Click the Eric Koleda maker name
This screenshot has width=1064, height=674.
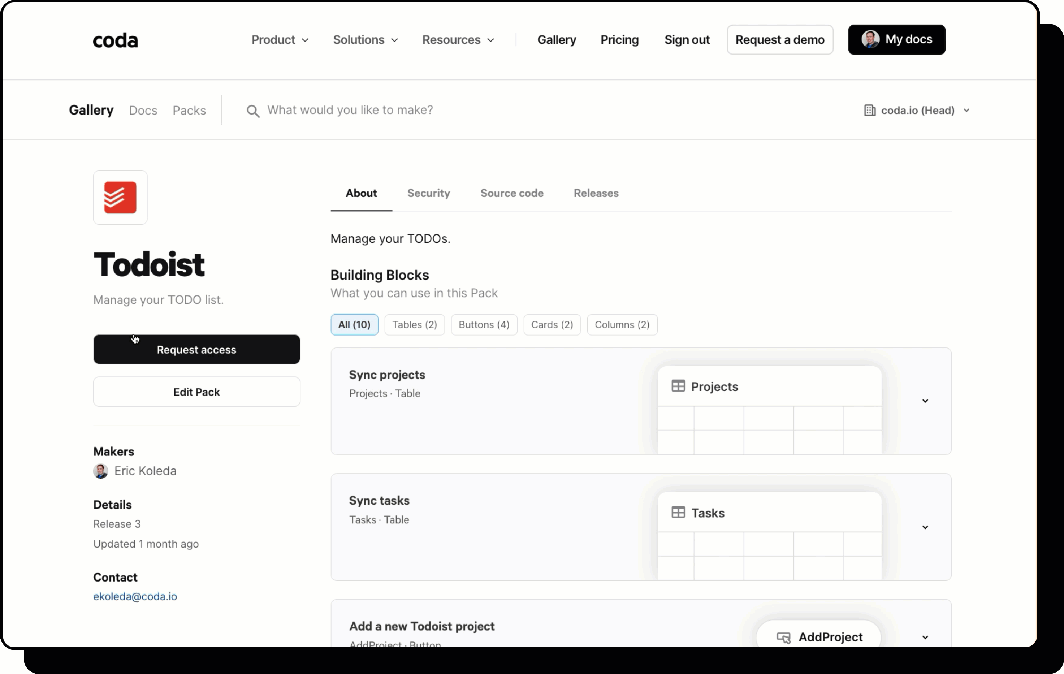tap(146, 471)
